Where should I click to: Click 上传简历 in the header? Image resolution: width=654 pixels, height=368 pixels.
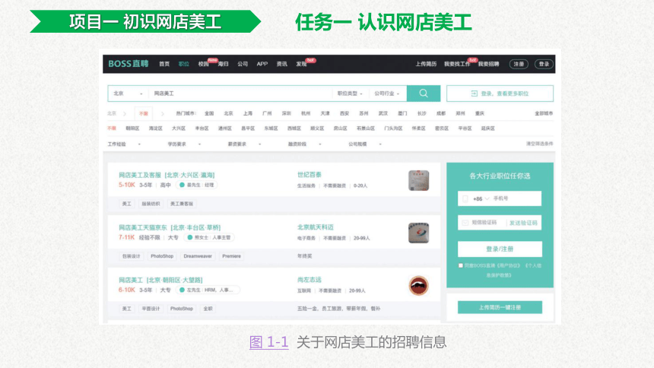pyautogui.click(x=426, y=64)
